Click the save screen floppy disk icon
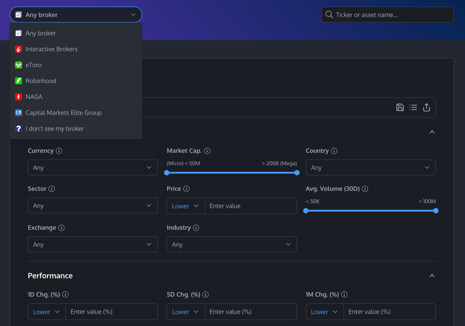465x326 pixels. coord(400,107)
